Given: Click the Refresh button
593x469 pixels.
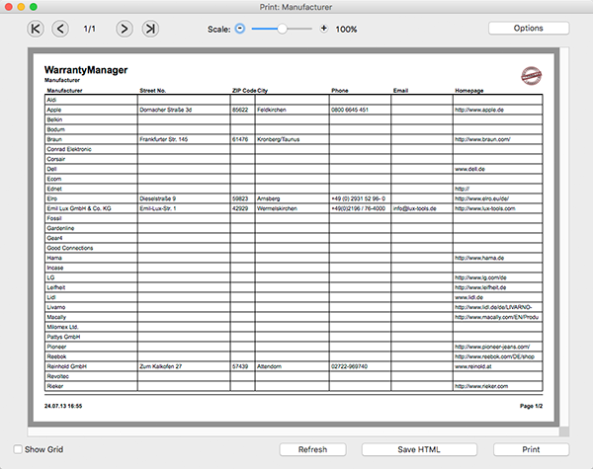Looking at the screenshot, I should [x=312, y=449].
